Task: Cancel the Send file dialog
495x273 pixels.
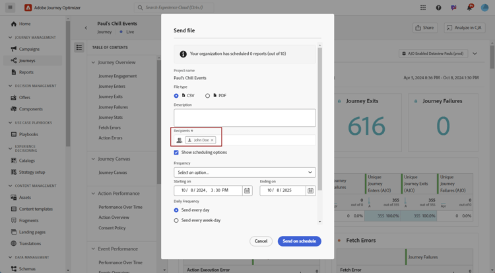Action: click(261, 241)
